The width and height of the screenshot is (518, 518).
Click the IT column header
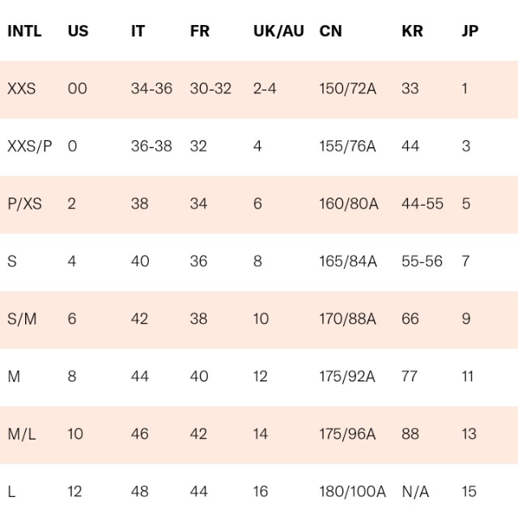click(x=138, y=31)
